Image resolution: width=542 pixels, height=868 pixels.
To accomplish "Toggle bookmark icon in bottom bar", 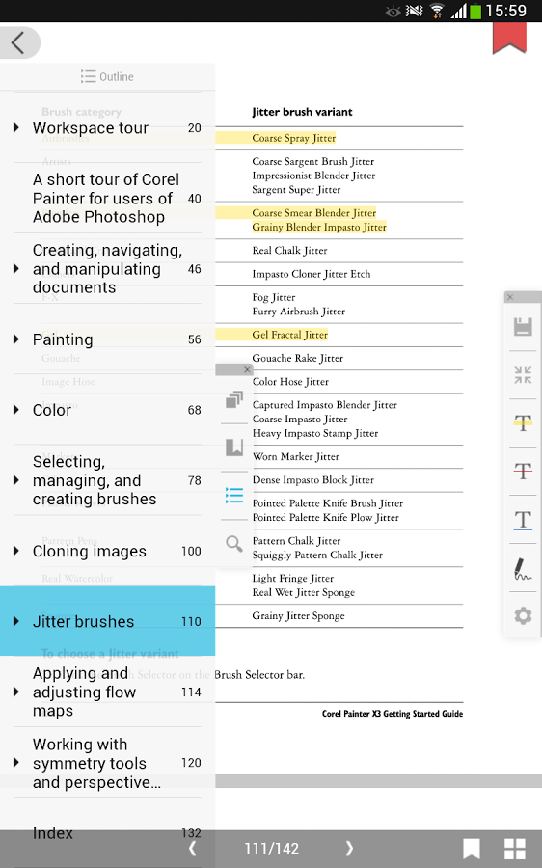I will 472,849.
